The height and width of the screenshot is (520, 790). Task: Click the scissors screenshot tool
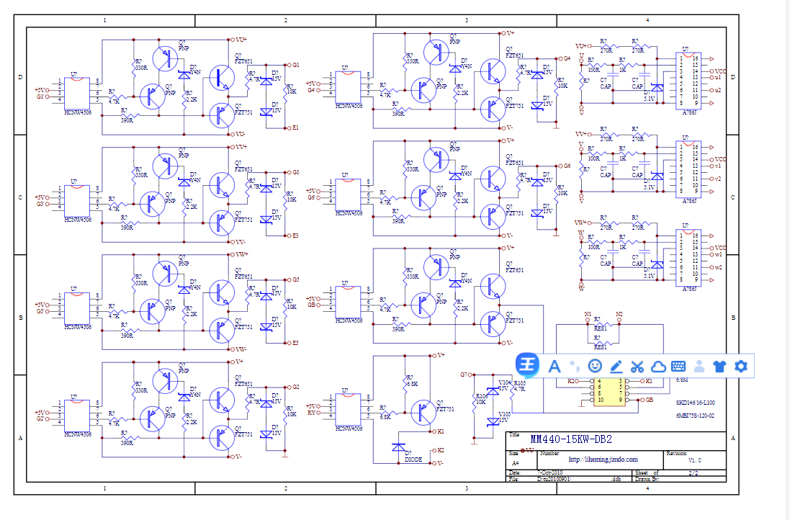click(637, 366)
